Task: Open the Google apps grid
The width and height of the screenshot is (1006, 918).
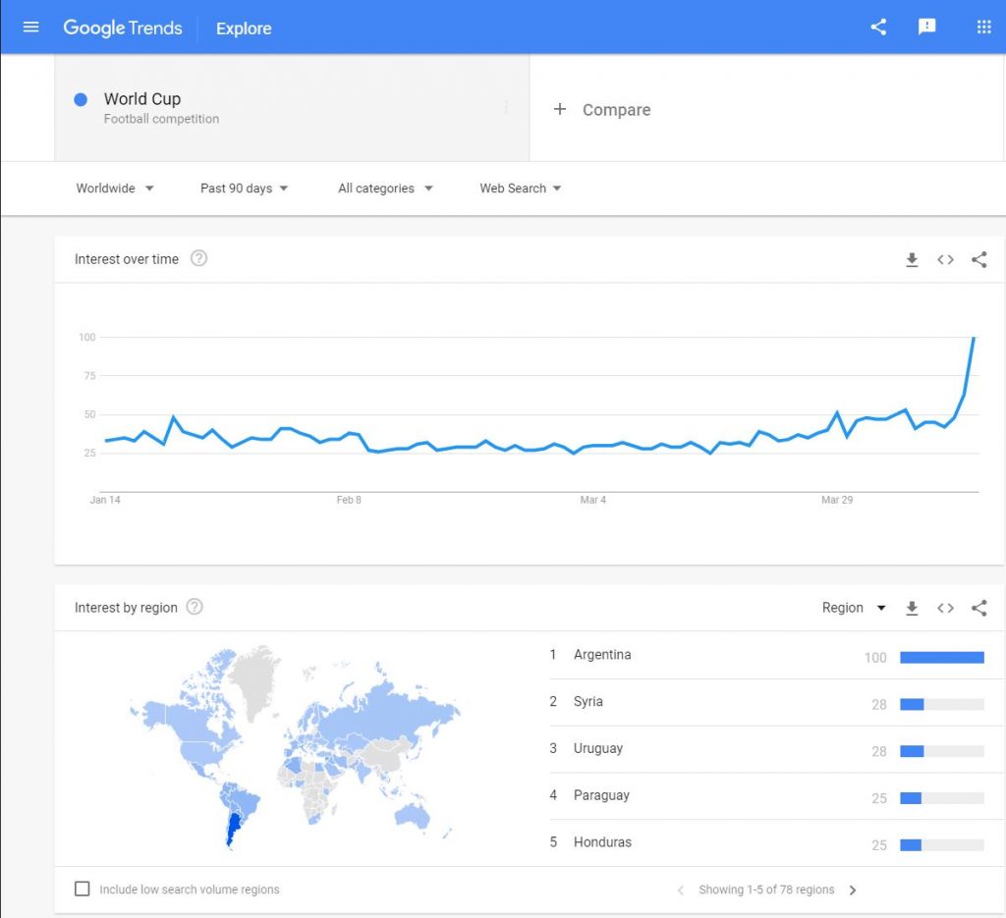Action: pos(983,27)
